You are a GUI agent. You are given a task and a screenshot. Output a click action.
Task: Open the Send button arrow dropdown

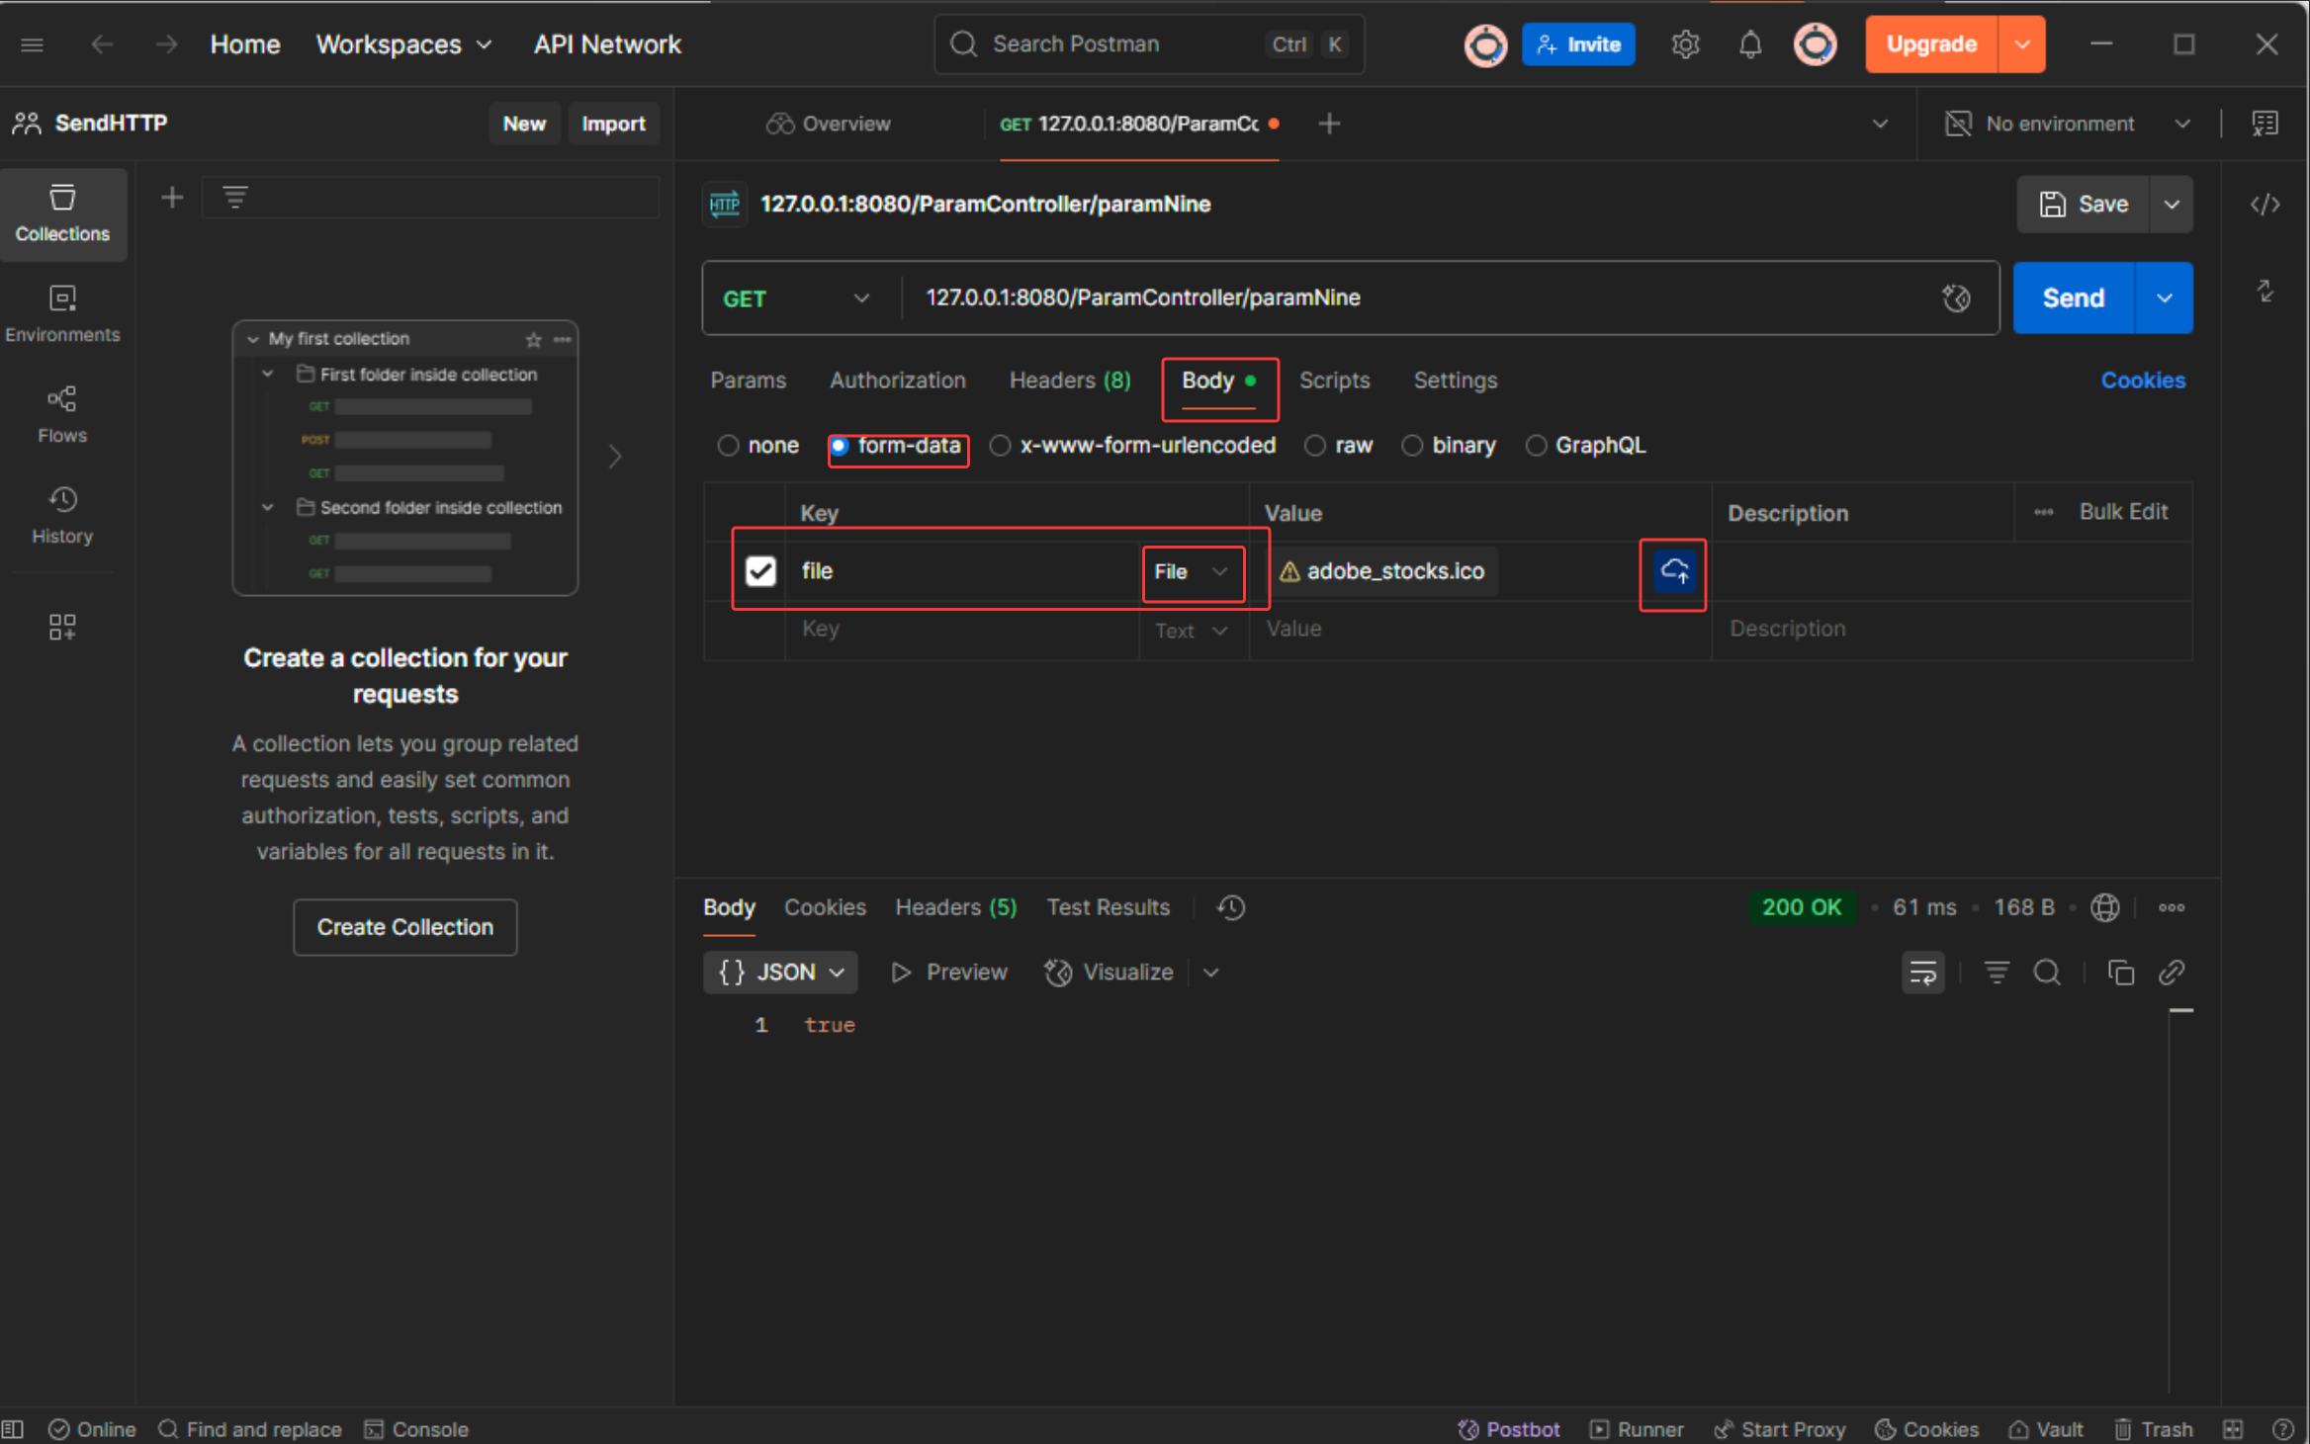[2165, 298]
